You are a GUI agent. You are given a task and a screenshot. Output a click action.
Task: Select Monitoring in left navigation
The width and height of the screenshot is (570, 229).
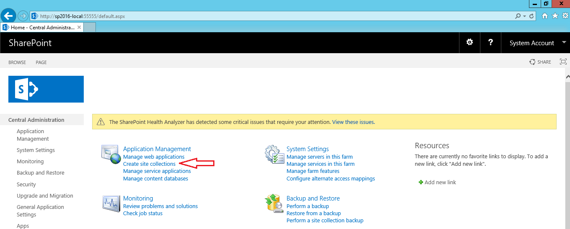[x=30, y=161]
